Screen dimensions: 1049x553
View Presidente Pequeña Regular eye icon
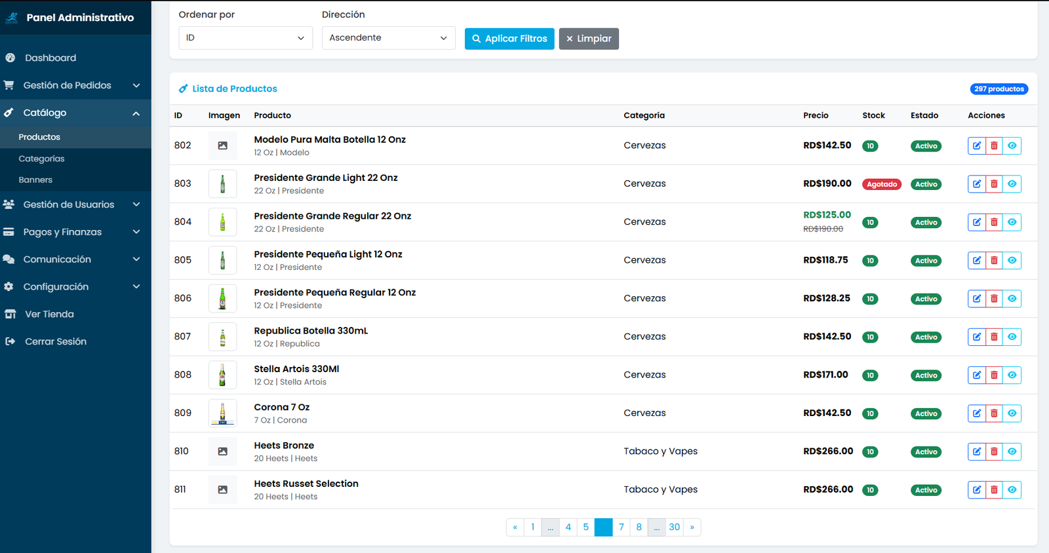(x=1012, y=299)
